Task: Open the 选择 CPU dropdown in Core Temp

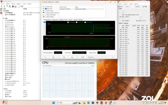Action: coord(129,7)
